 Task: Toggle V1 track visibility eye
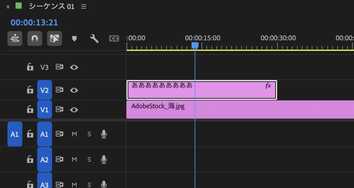coord(74,110)
